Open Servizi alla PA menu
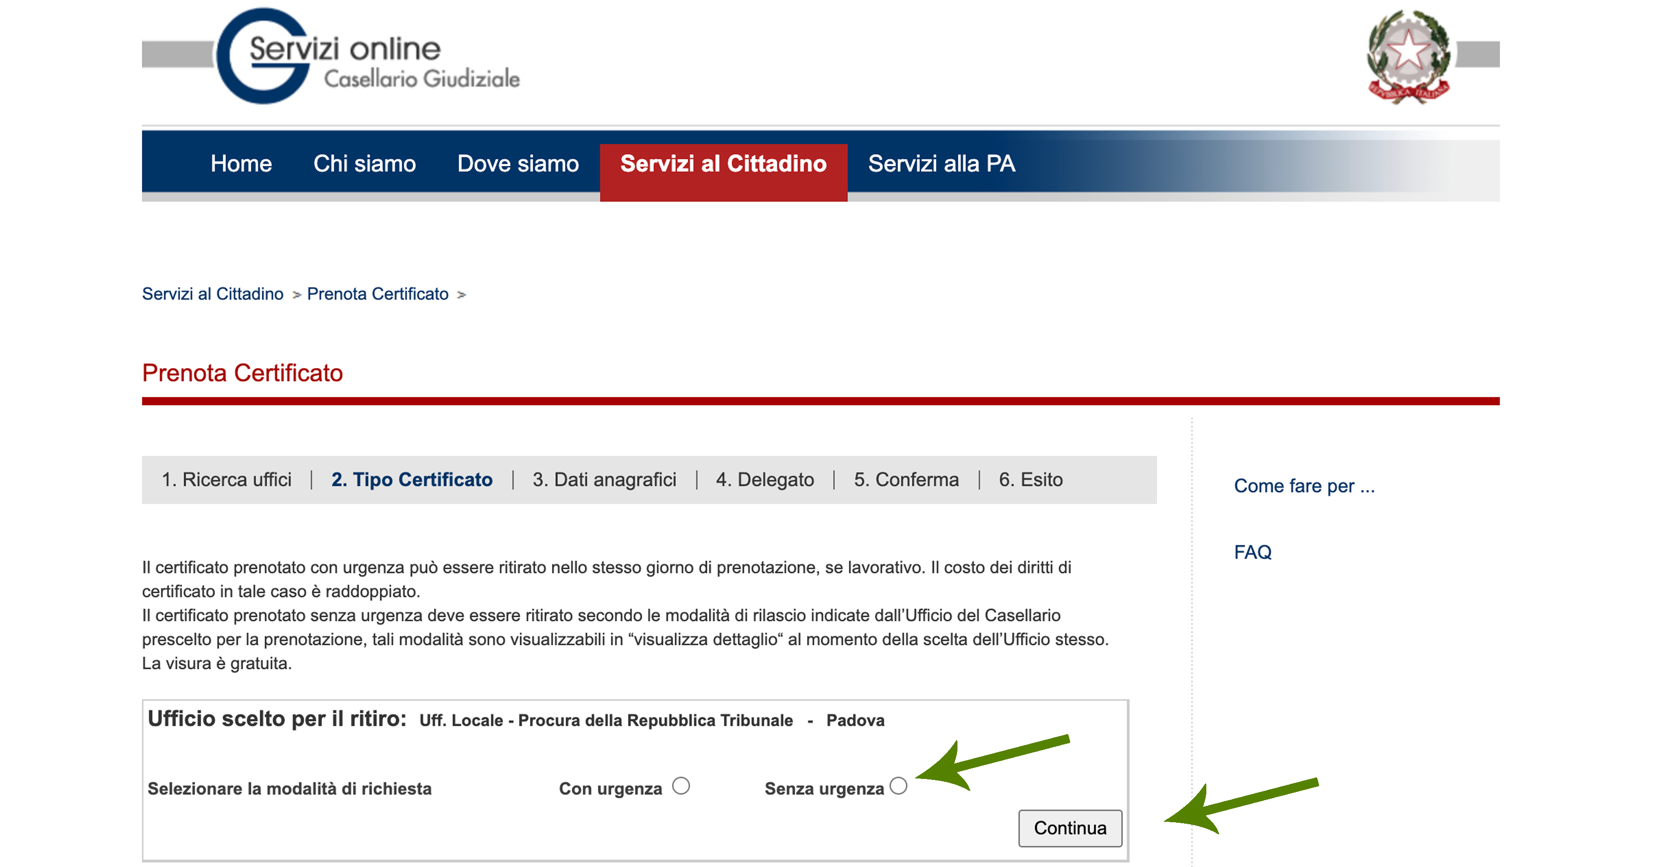Image resolution: width=1655 pixels, height=867 pixels. (x=941, y=164)
